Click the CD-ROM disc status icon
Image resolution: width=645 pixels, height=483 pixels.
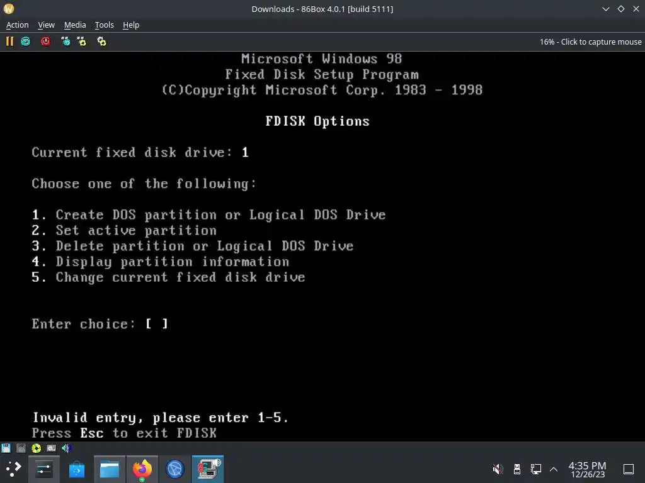[x=36, y=448]
